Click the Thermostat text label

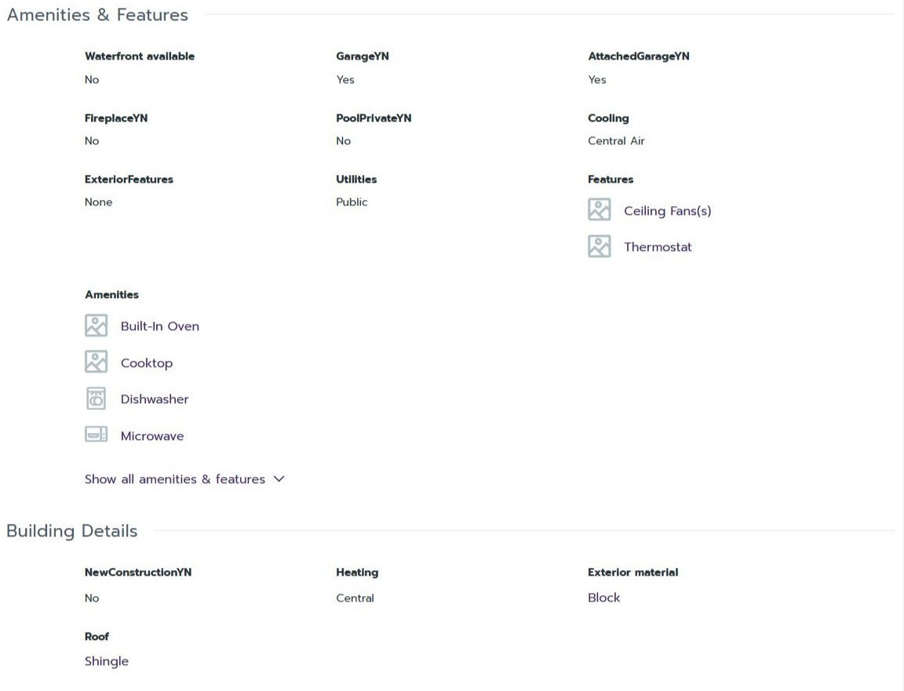[x=658, y=247]
